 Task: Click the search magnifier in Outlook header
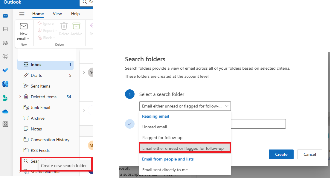tap(85, 2)
